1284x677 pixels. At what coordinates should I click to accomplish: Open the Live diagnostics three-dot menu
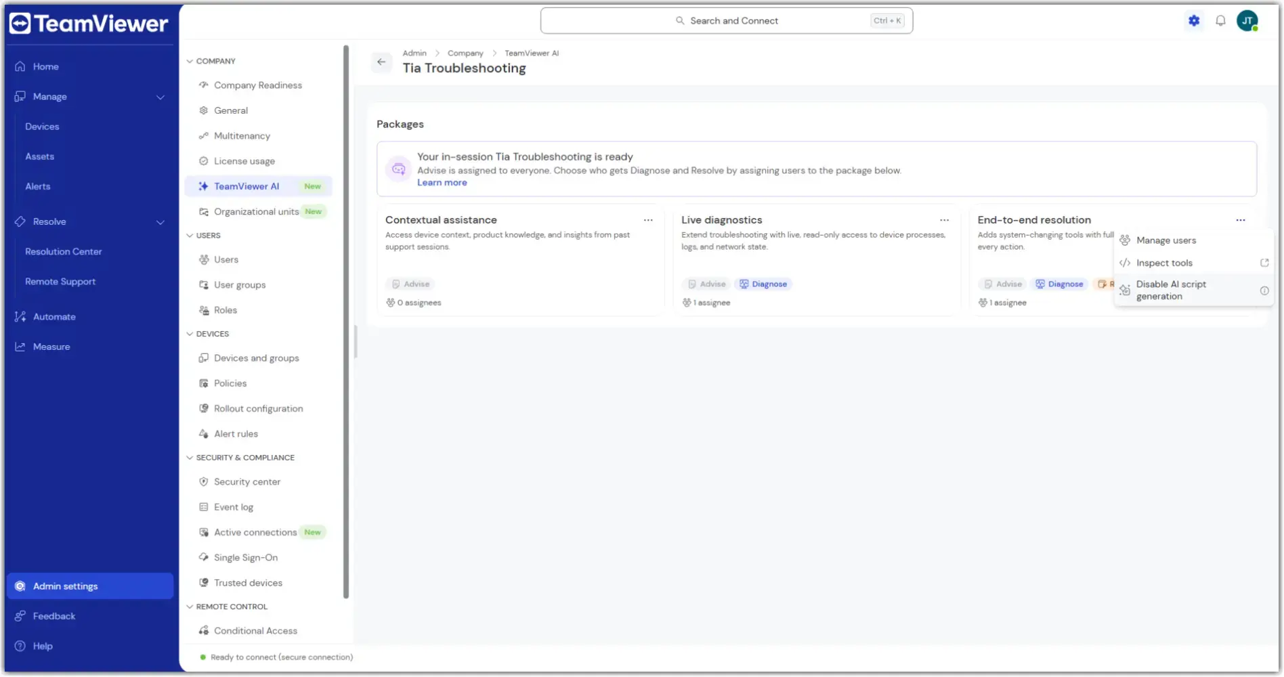944,220
